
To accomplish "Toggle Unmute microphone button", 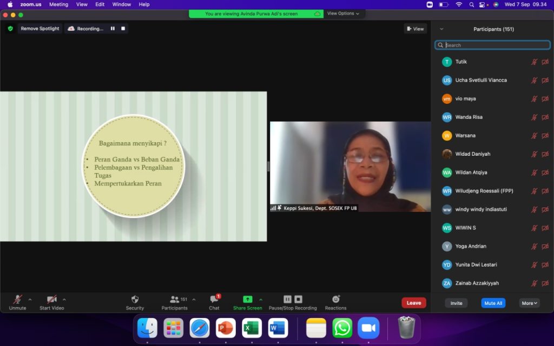I will tap(17, 303).
